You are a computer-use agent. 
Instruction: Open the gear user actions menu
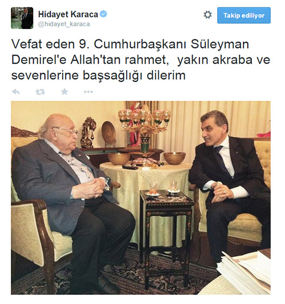coord(207,15)
